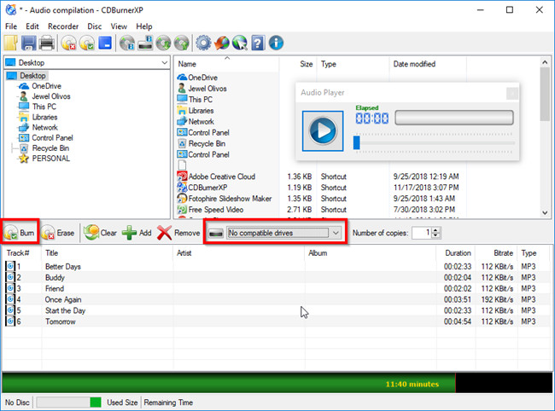Click the Add button with plus

coord(137,233)
